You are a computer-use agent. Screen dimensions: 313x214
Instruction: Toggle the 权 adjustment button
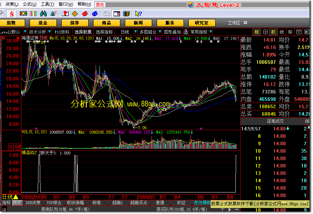click(273, 32)
